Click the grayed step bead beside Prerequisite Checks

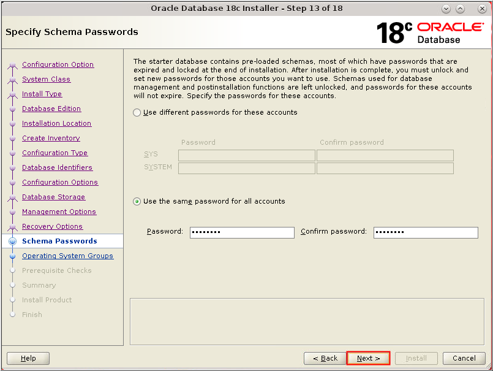13,270
